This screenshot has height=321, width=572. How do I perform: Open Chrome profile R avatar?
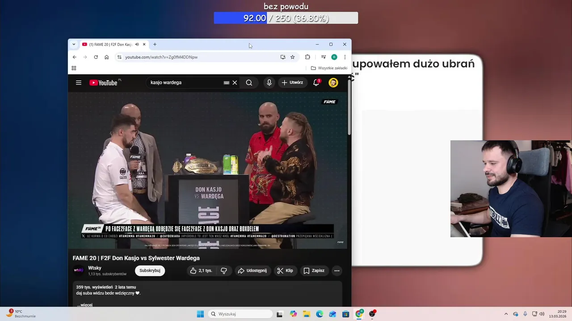coord(334,57)
